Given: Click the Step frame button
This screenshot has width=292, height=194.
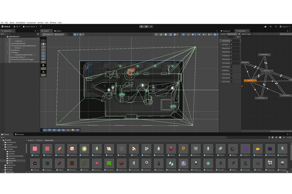Looking at the screenshot, I should [151, 27].
